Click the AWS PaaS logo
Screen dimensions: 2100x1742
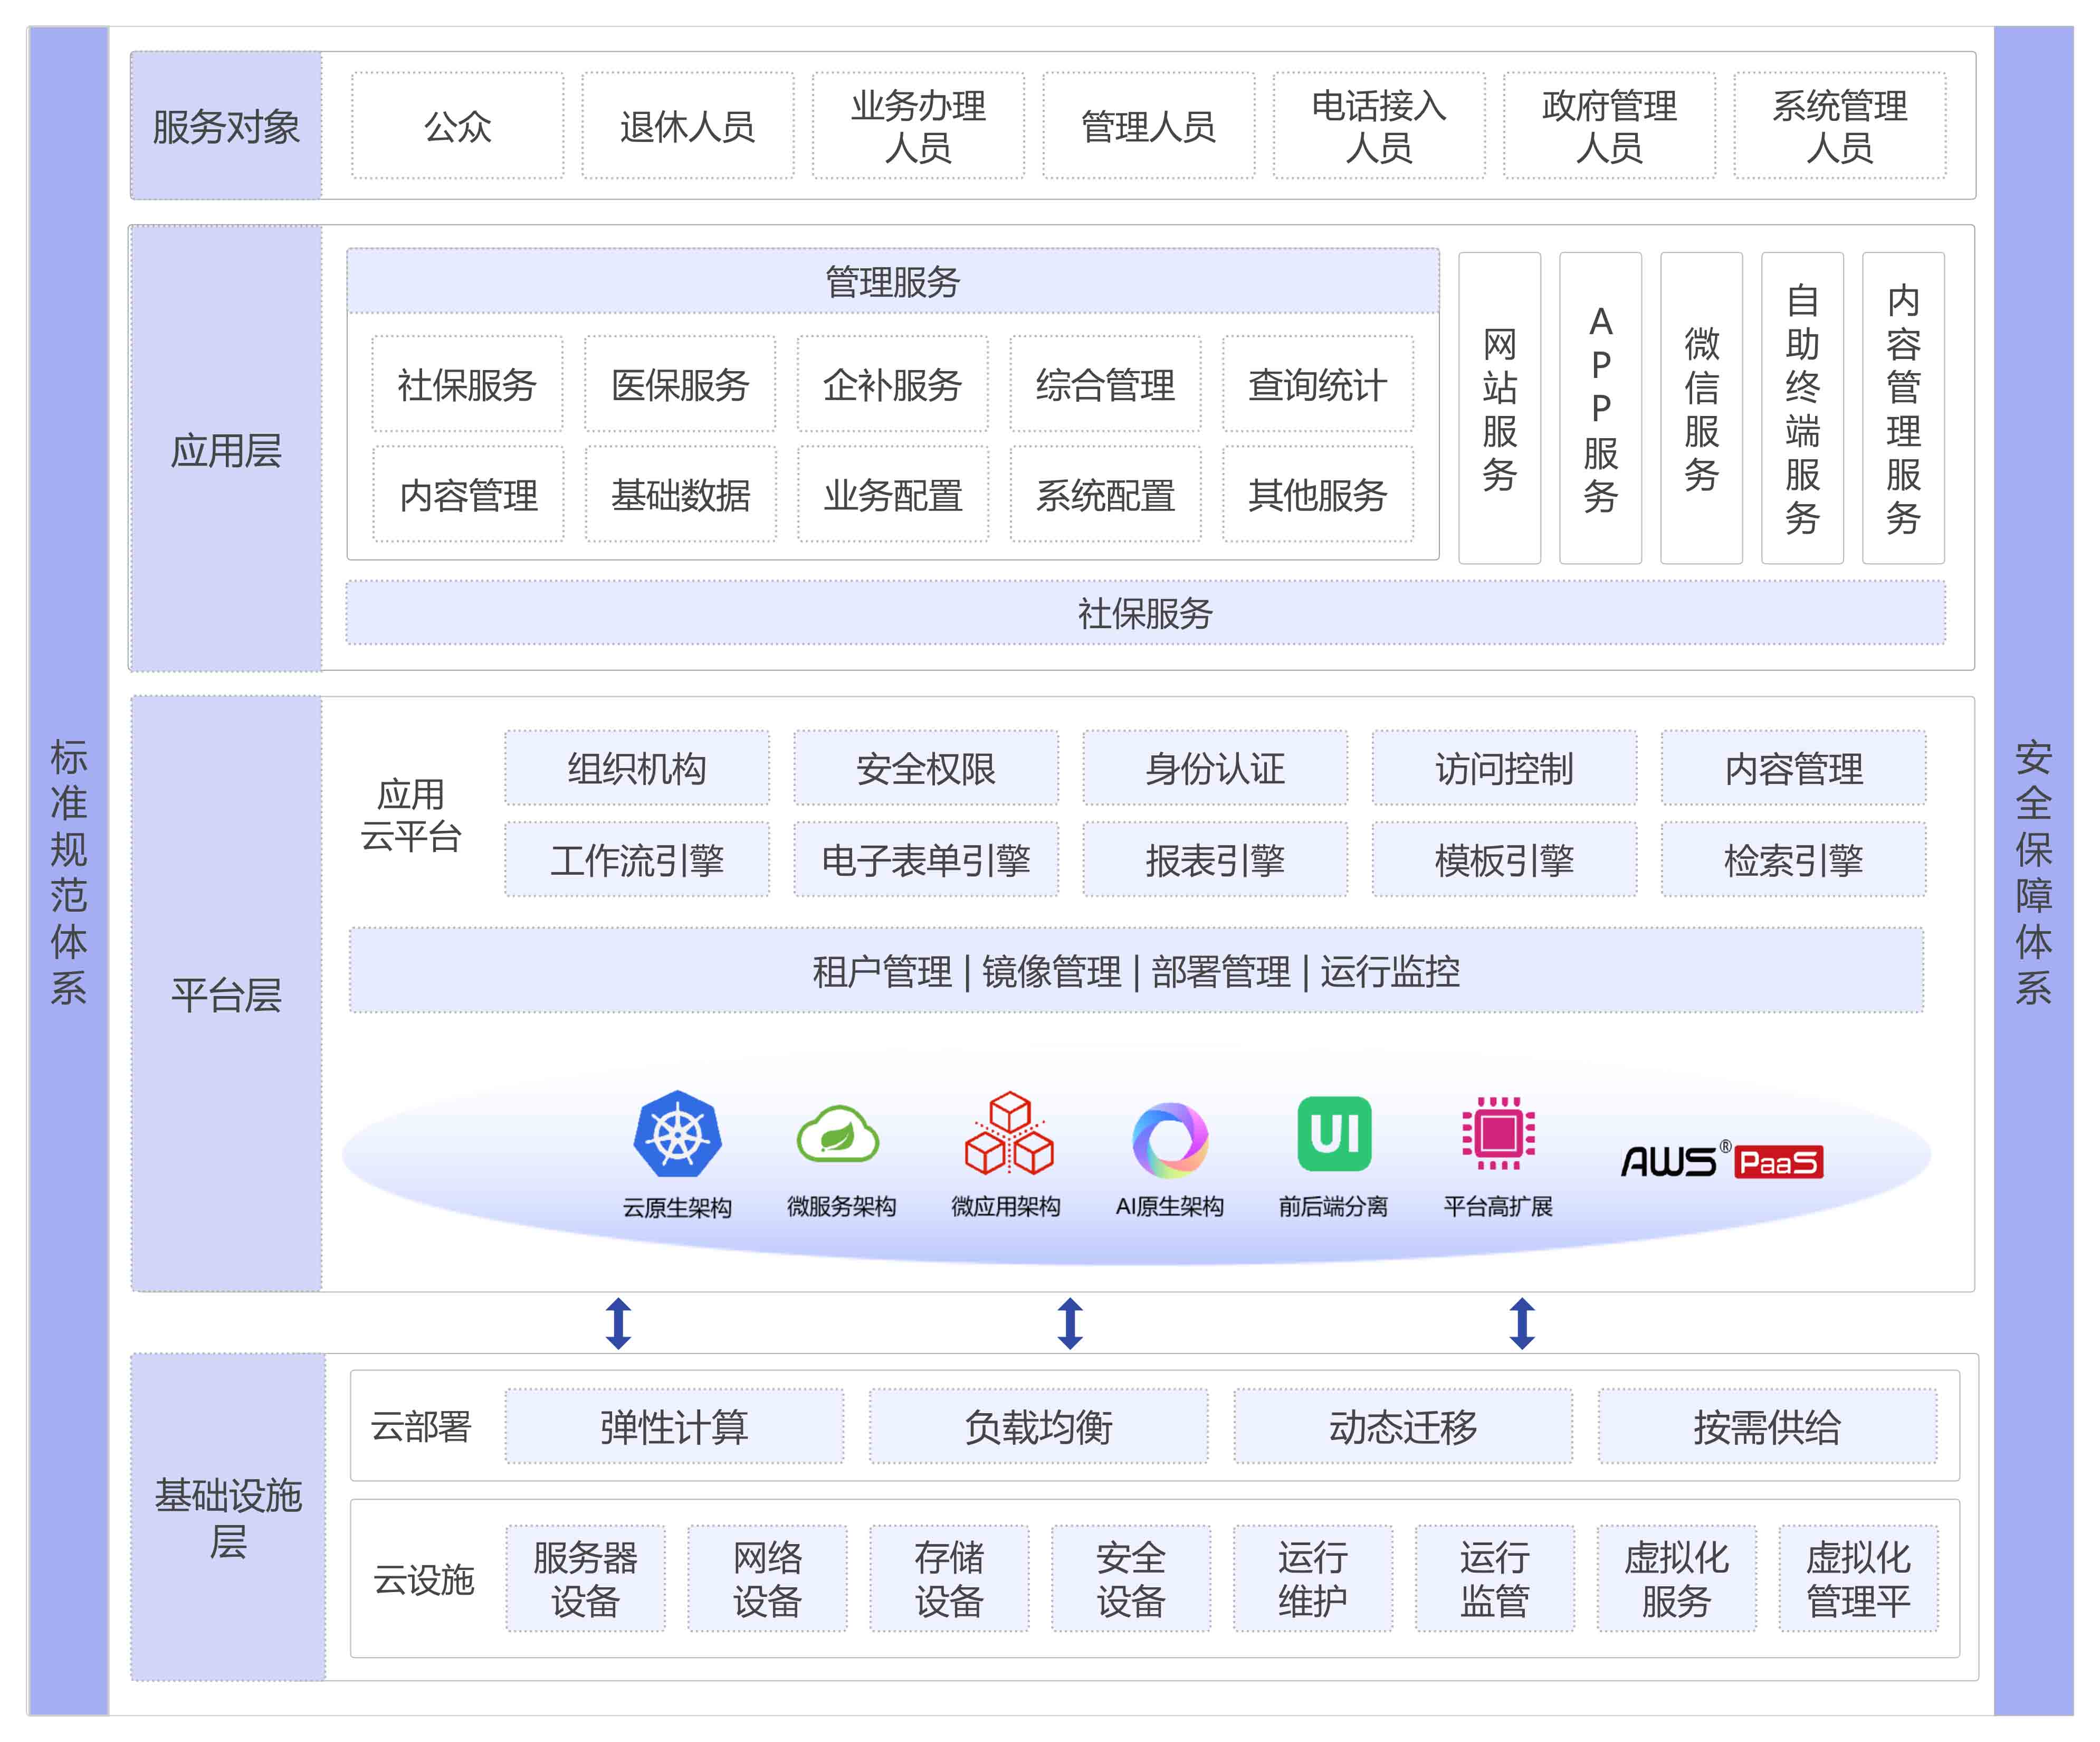(x=1721, y=1161)
